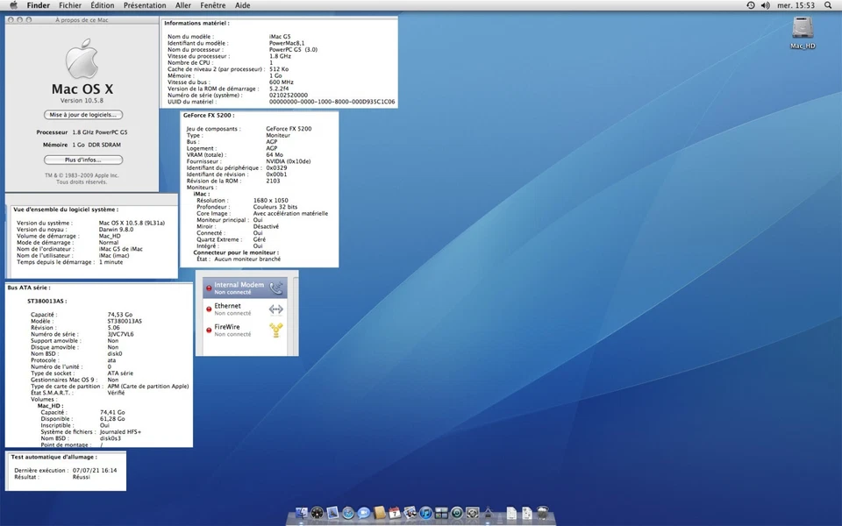Launch iChat from the Dock
This screenshot has width=842, height=526.
[x=363, y=513]
